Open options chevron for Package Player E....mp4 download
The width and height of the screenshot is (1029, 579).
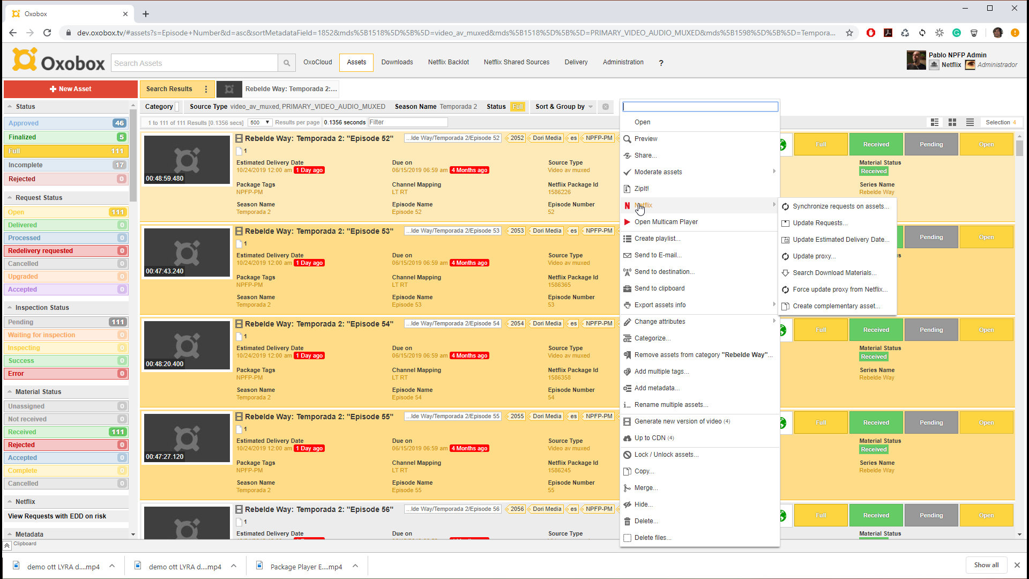(355, 566)
